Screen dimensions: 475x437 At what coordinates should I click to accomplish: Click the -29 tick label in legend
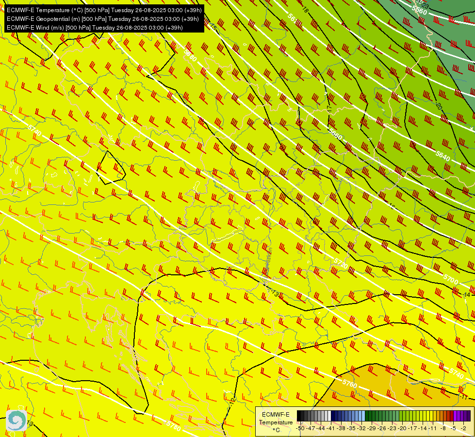[371, 428]
